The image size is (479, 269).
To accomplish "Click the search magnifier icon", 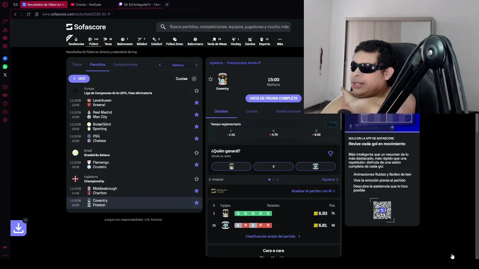I will point(163,27).
